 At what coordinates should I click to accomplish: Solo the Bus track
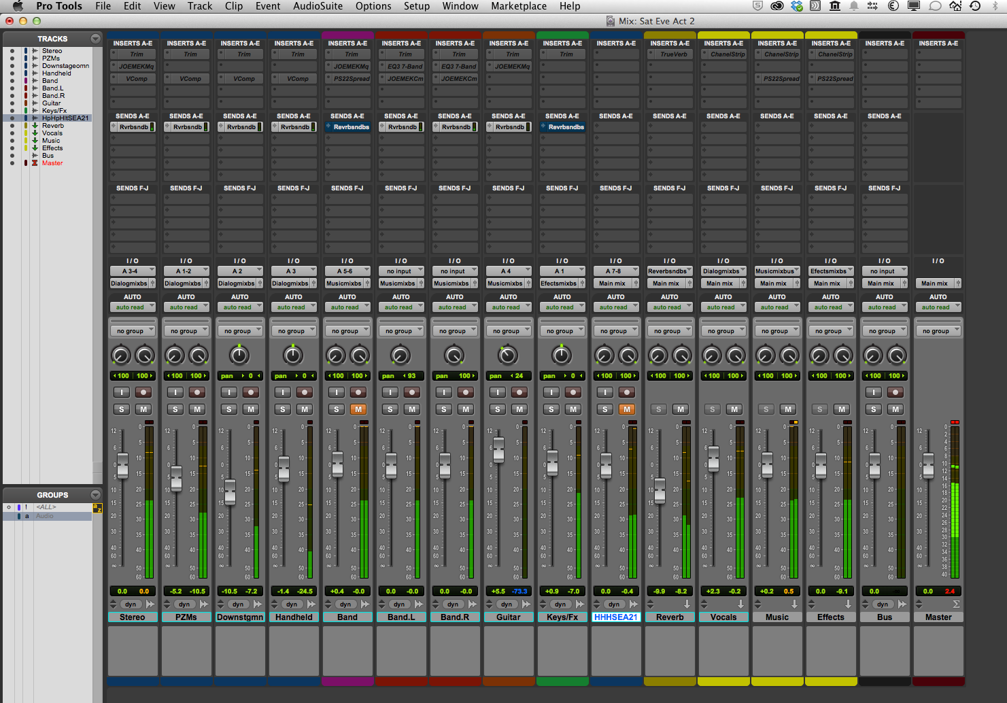[874, 409]
